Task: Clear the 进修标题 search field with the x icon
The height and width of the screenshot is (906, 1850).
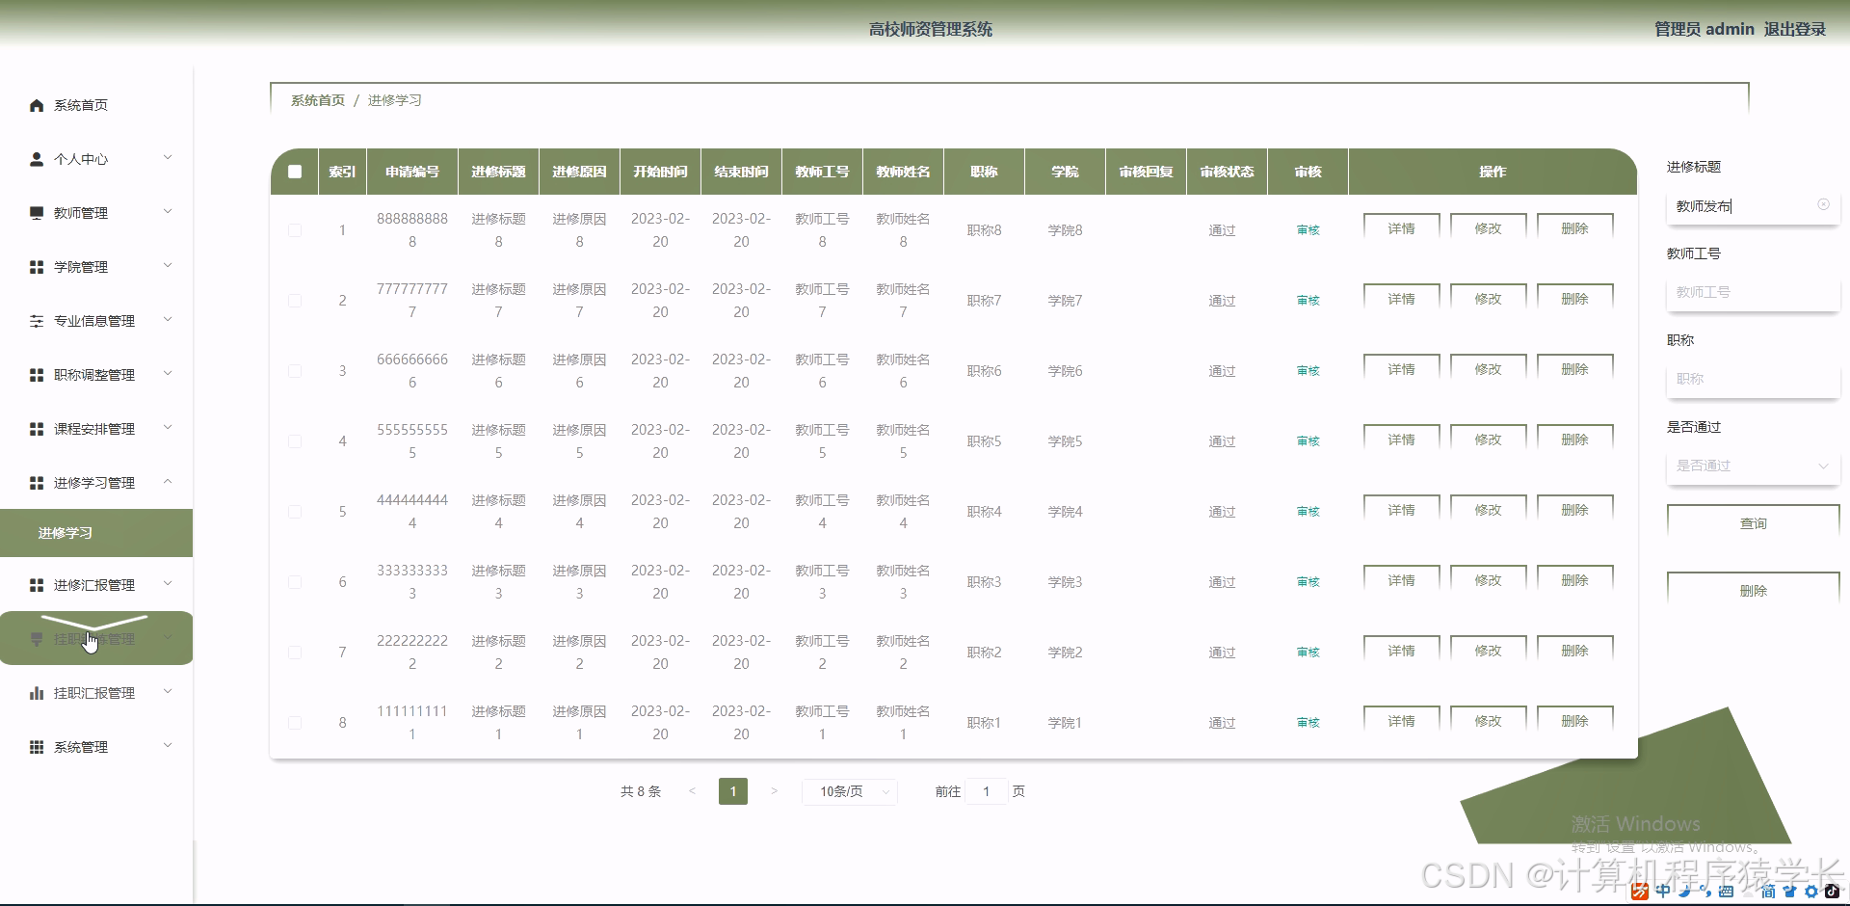Action: coord(1823,204)
